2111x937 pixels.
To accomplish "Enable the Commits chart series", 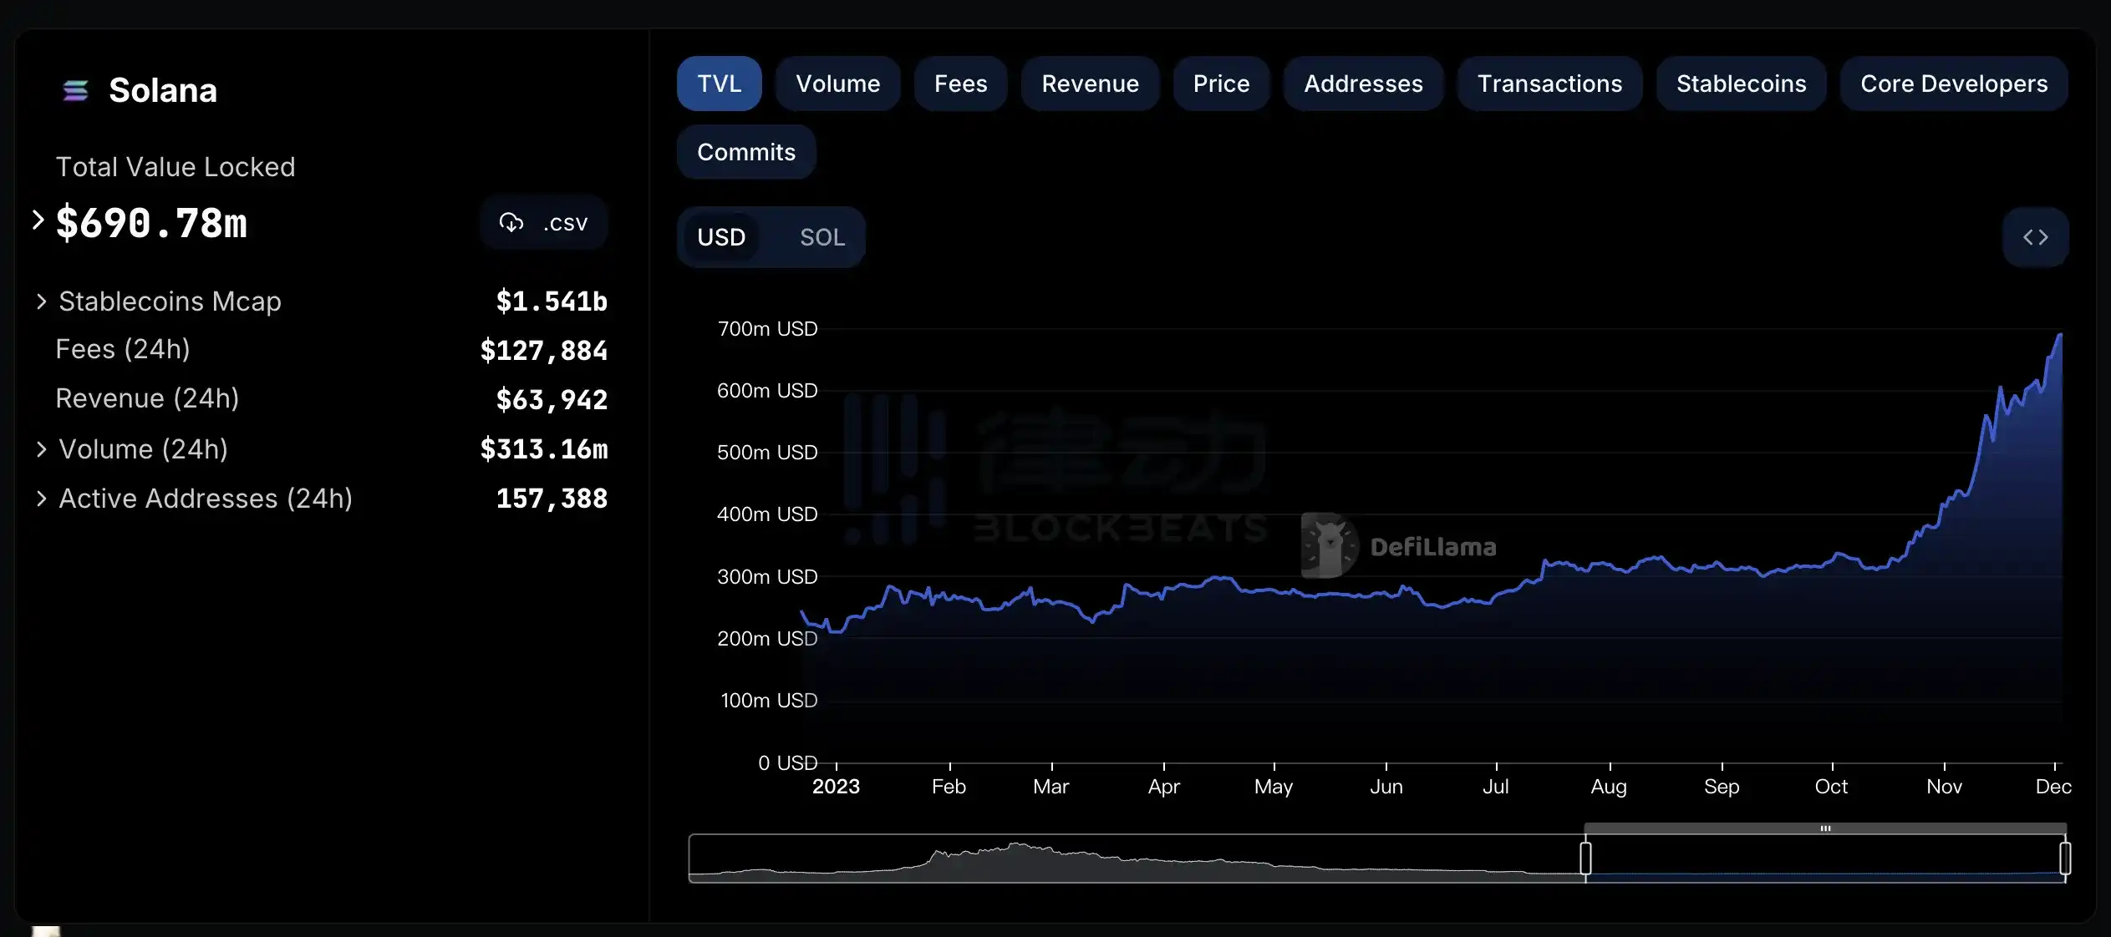I will pos(745,152).
